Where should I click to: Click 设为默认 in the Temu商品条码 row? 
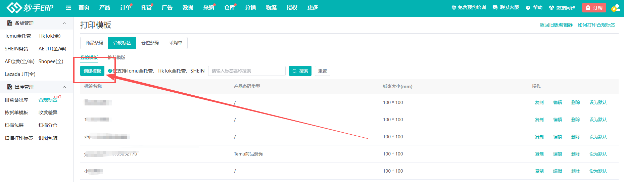tap(598, 154)
